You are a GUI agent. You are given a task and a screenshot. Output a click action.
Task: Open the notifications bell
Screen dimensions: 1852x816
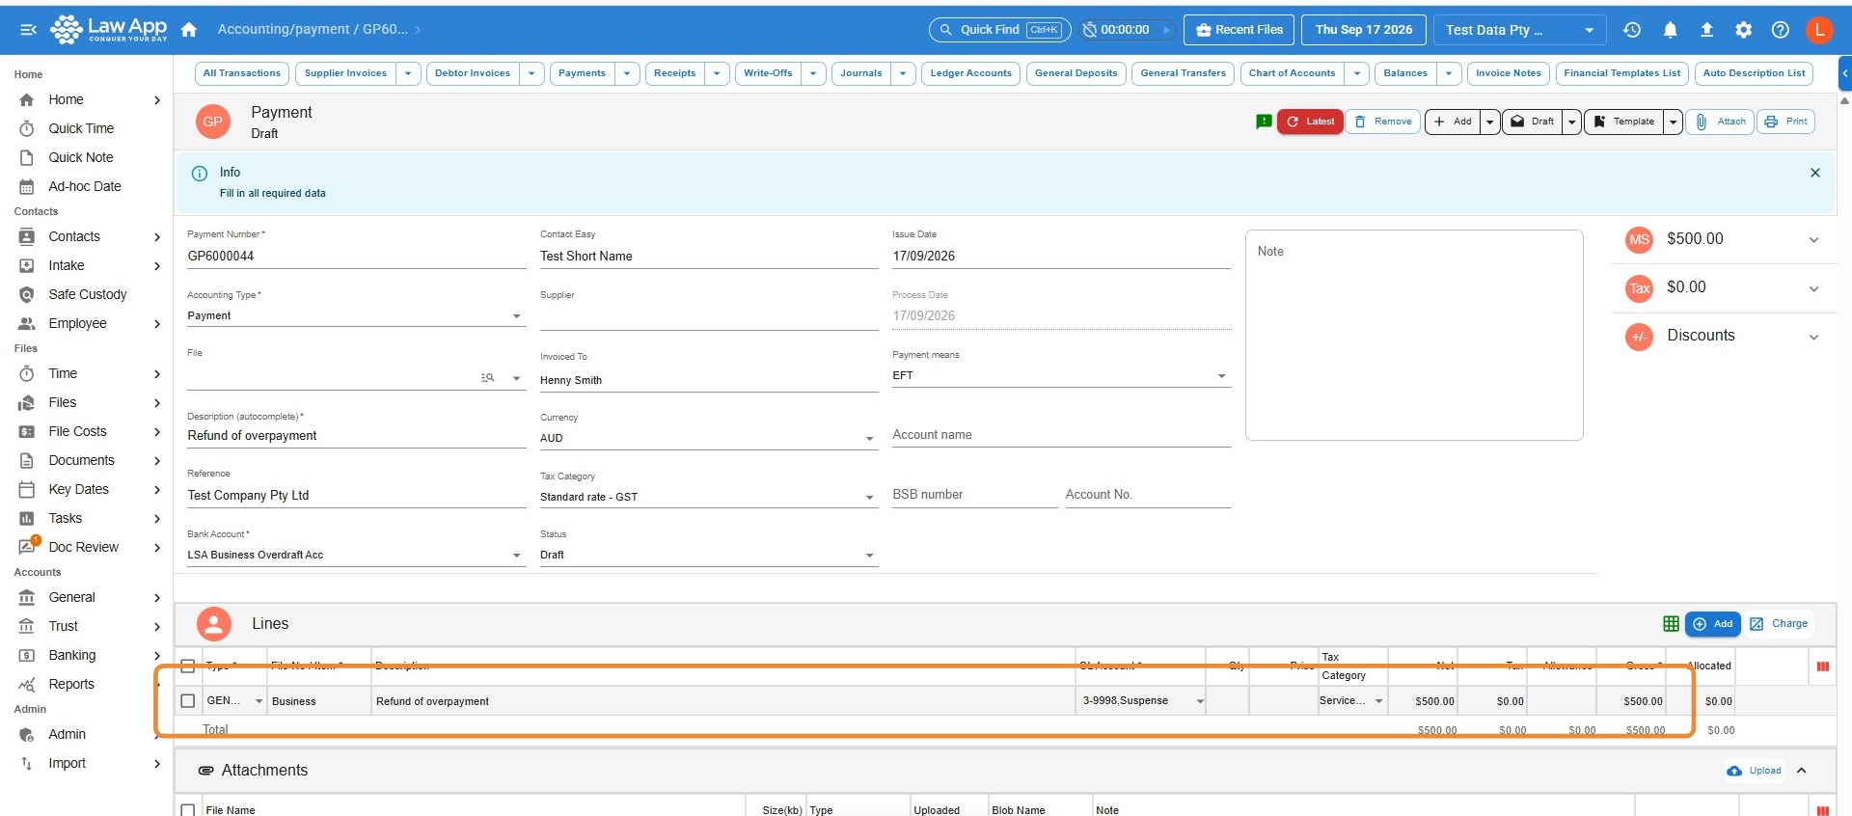pyautogui.click(x=1670, y=30)
